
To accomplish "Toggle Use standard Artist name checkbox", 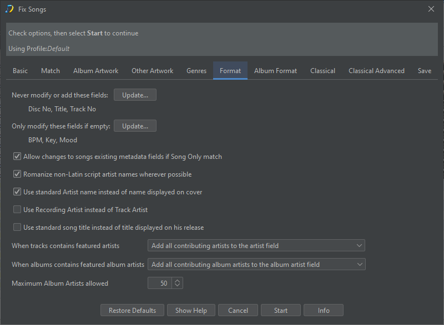I will (x=17, y=192).
